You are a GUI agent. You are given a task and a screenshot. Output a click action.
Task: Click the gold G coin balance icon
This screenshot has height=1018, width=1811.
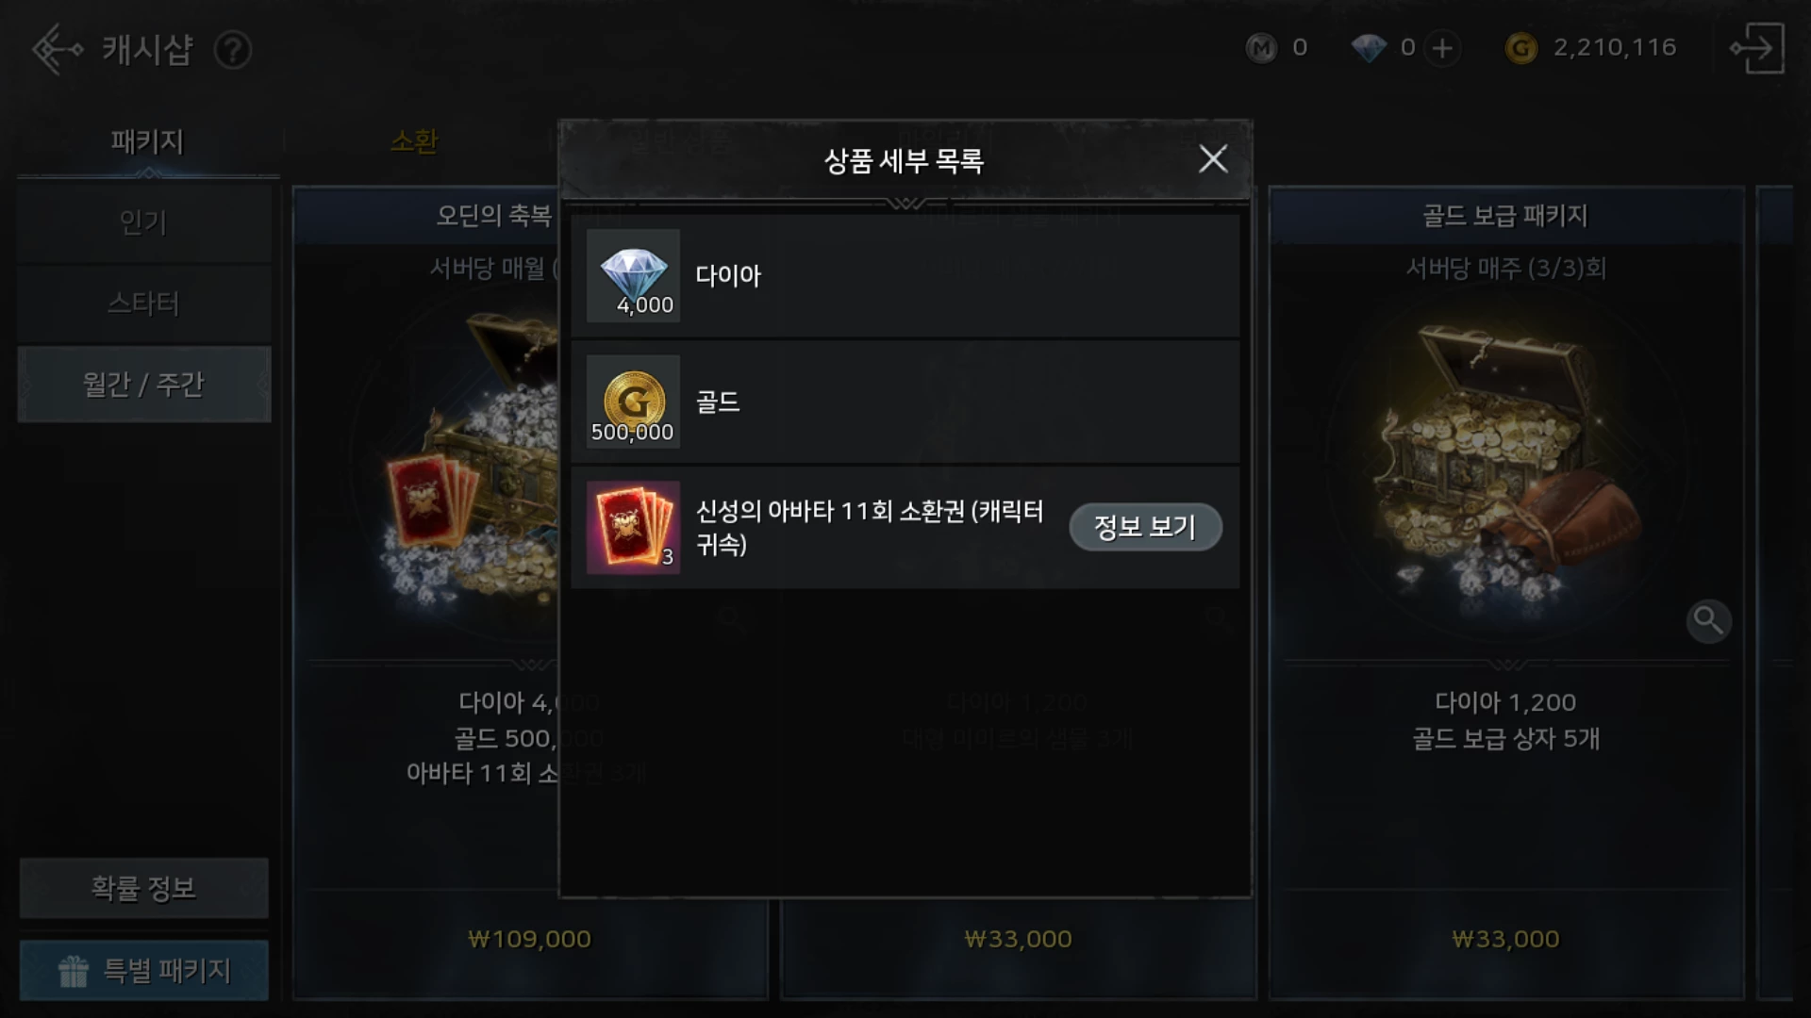click(x=1520, y=48)
